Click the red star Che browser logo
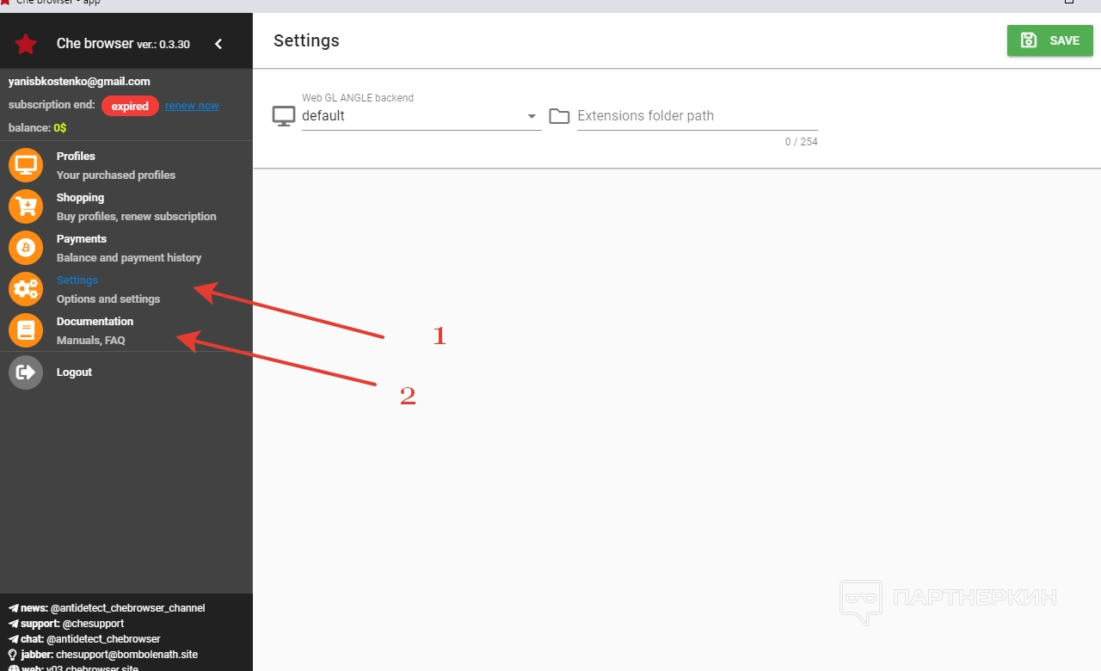This screenshot has width=1101, height=671. 26,44
